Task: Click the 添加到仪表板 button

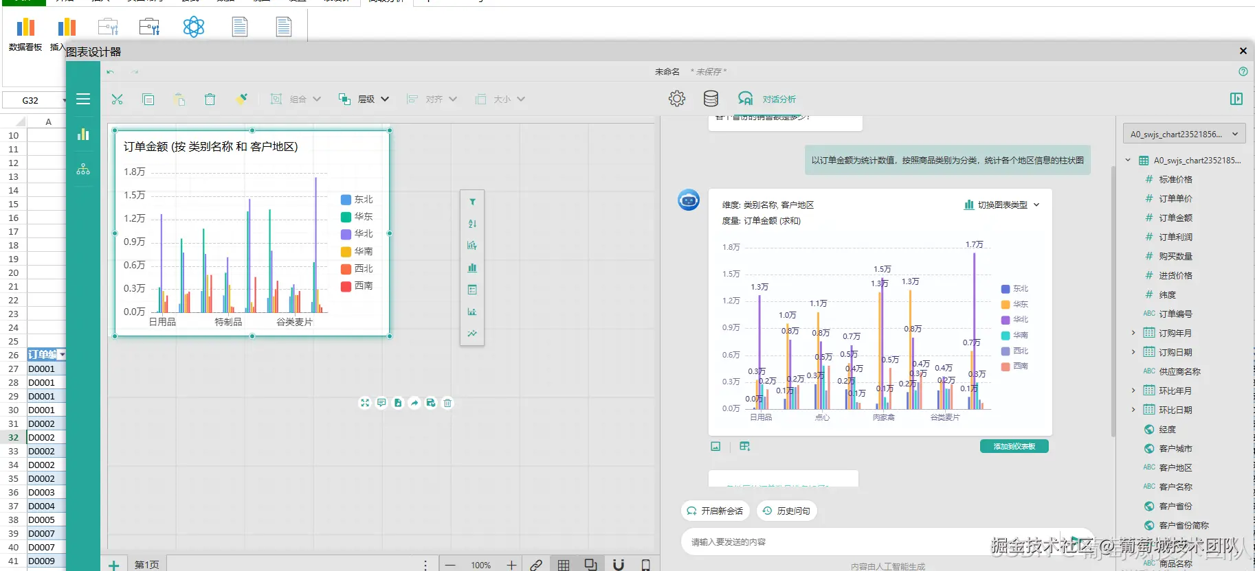Action: (x=1014, y=446)
